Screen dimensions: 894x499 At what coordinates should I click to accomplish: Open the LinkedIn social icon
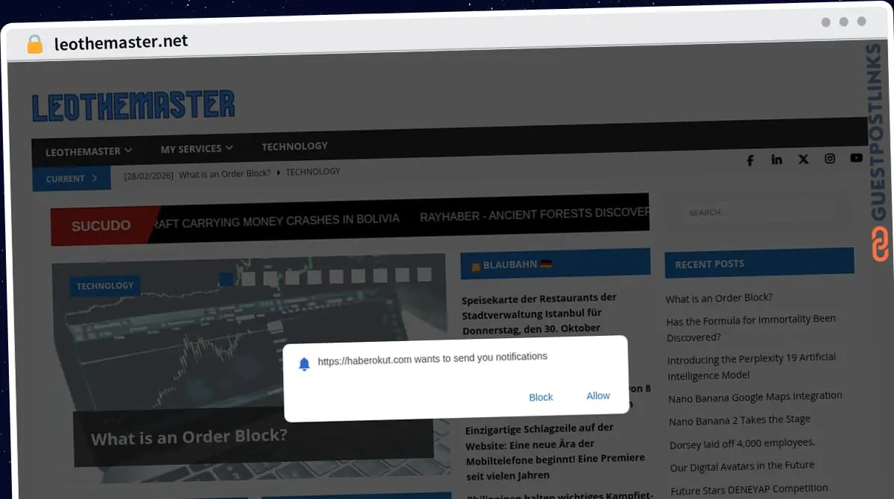click(776, 159)
